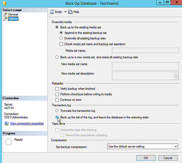
Task: Click the Script toolbar icon
Action: point(52,12)
